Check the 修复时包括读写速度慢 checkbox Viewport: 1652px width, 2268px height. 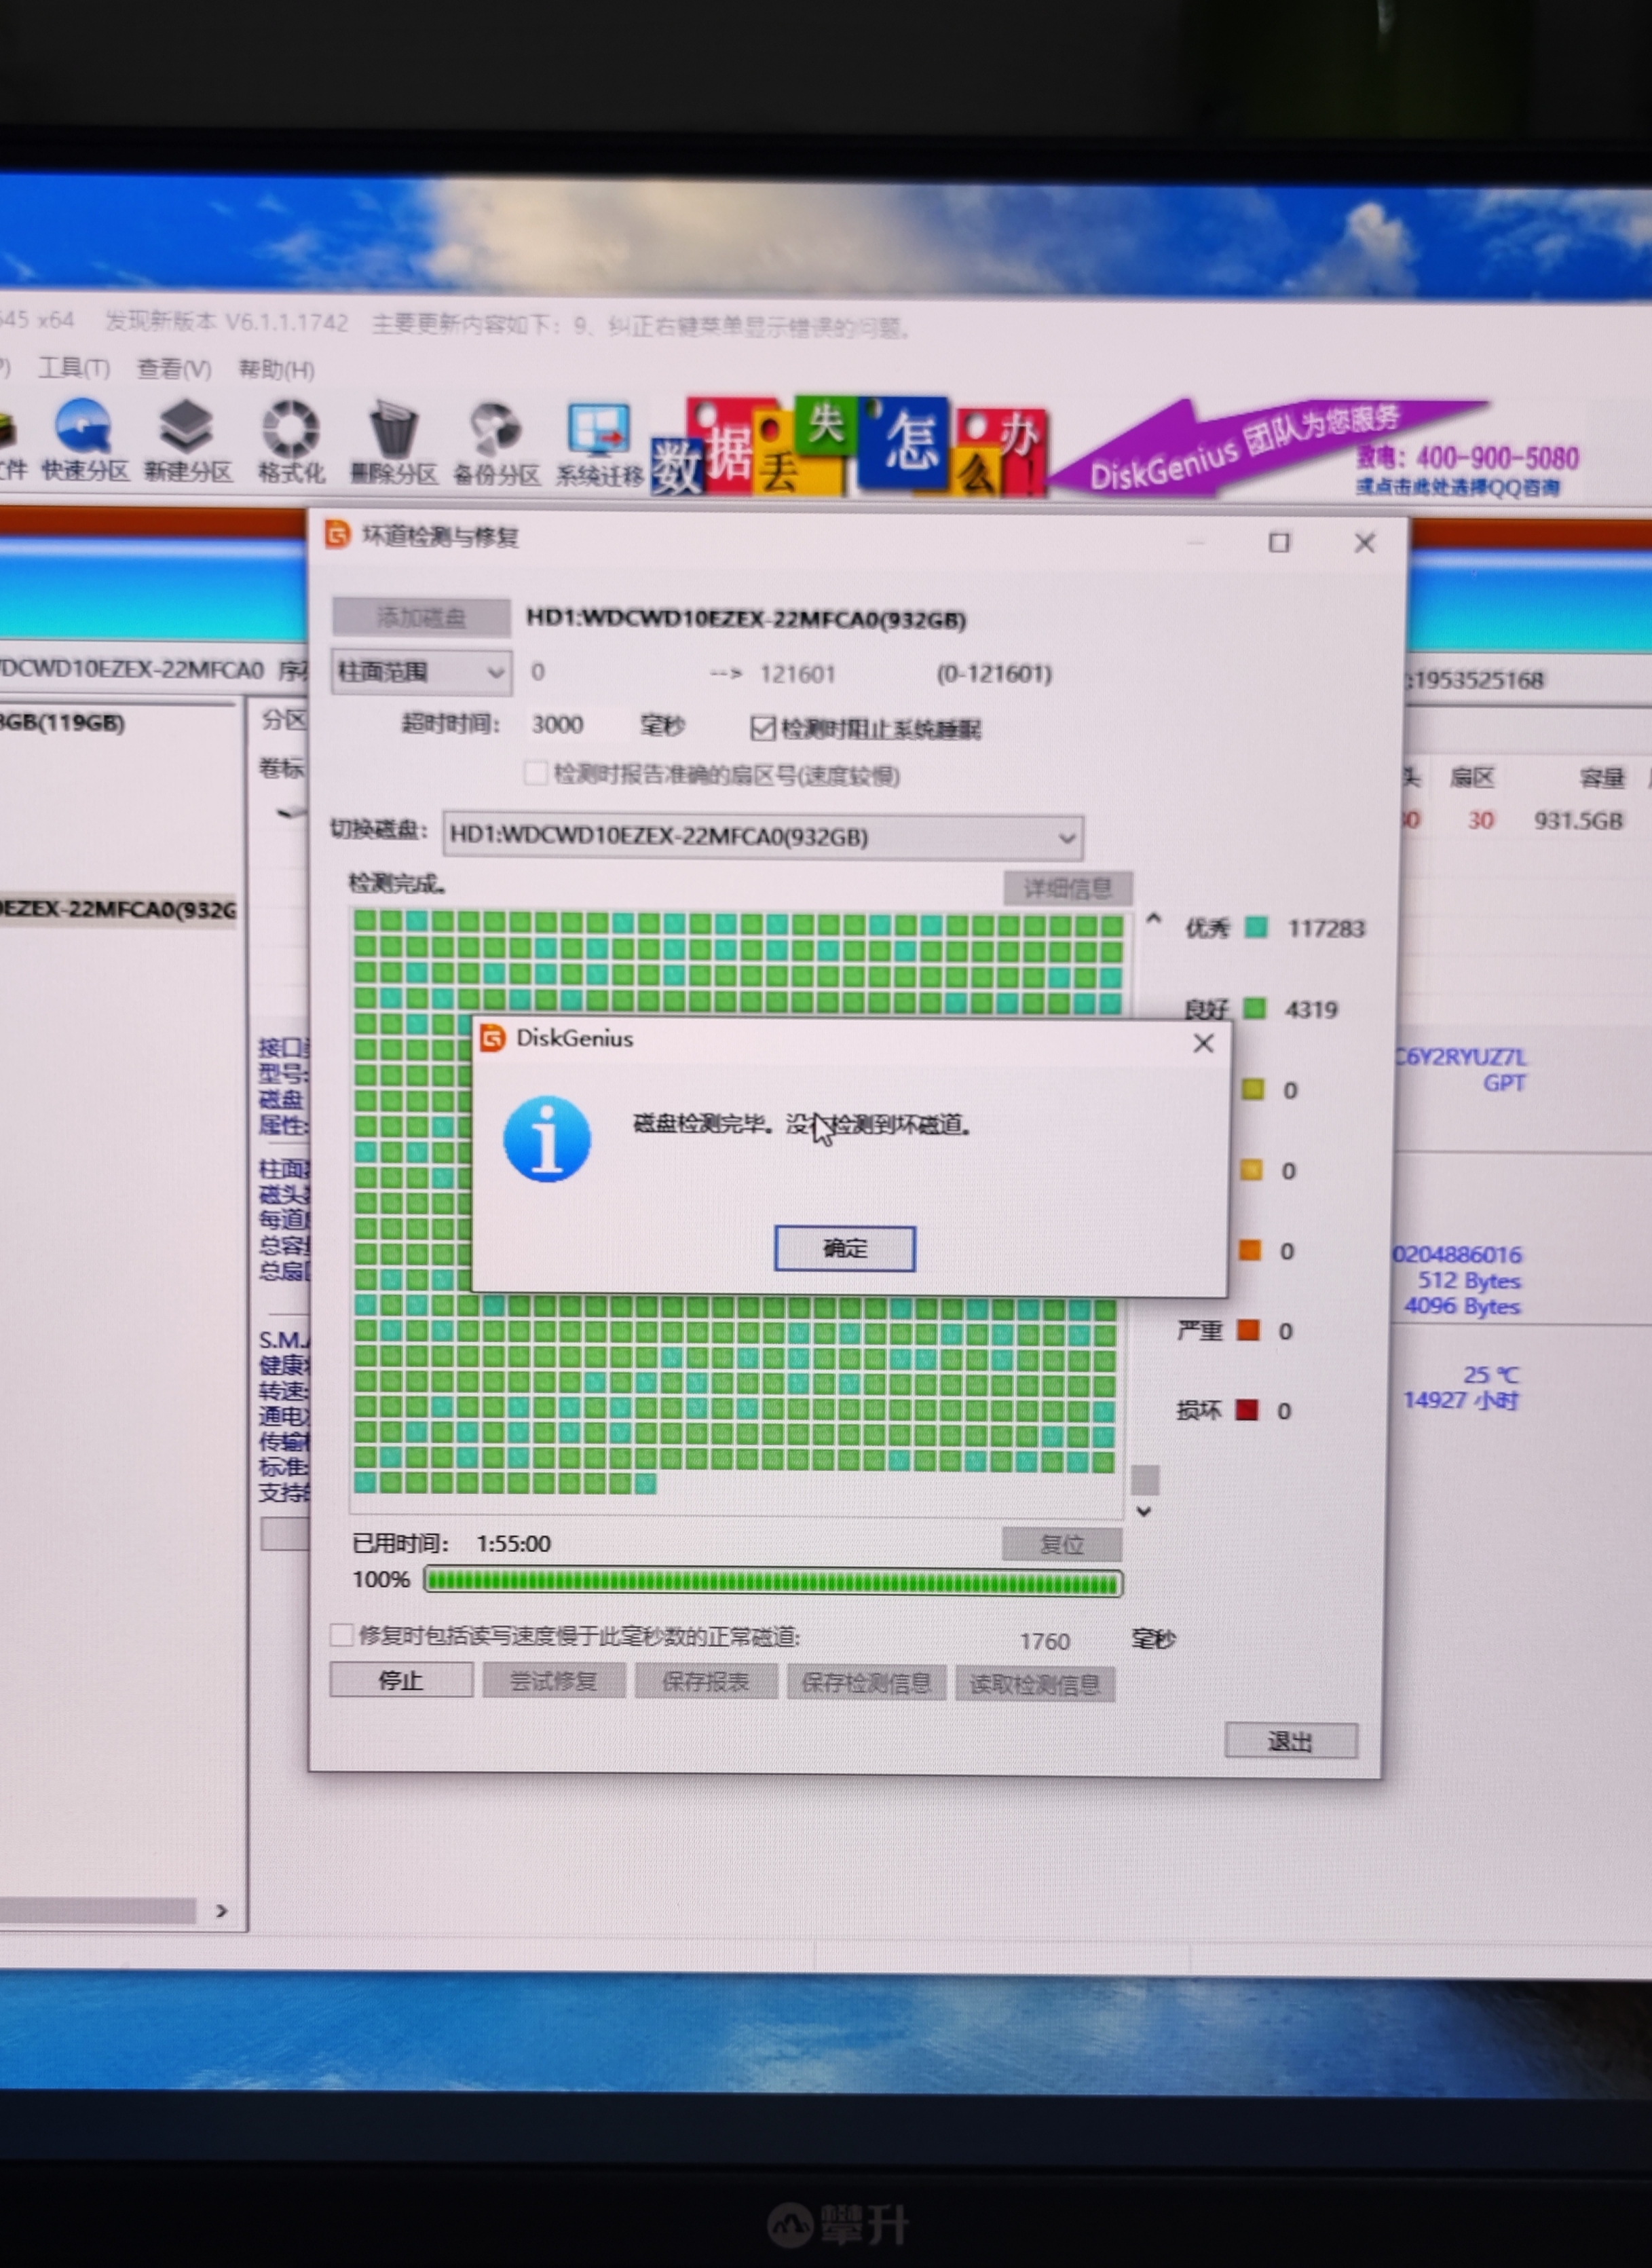[341, 1634]
